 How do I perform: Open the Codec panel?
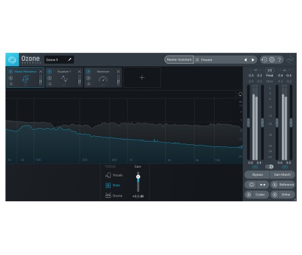pyautogui.click(x=260, y=195)
